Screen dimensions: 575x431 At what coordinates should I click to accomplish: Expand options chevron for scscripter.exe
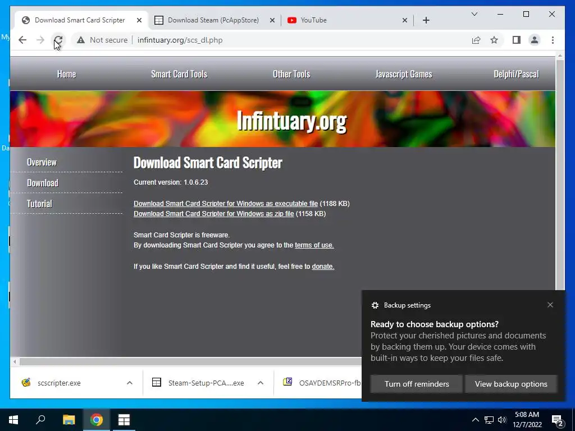coord(130,383)
